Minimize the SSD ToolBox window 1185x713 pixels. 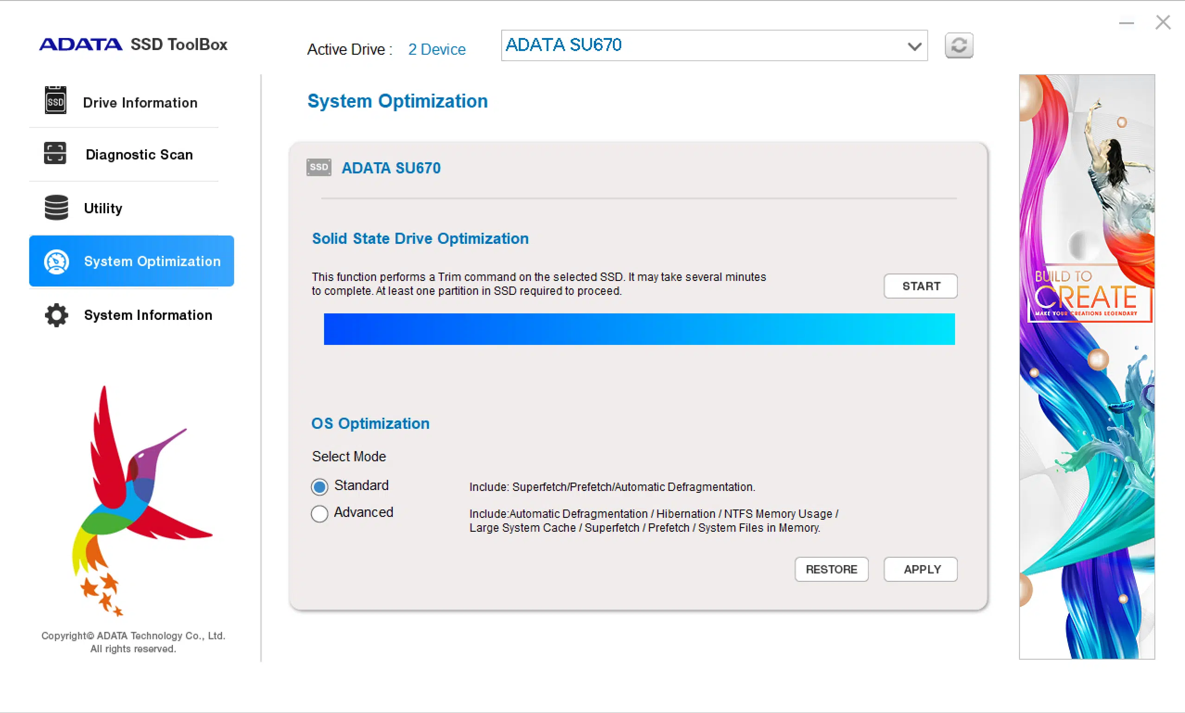1127,23
